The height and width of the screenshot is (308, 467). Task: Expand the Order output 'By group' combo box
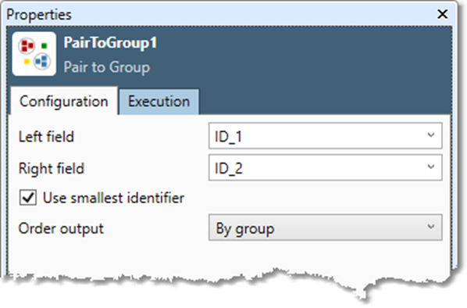(x=325, y=227)
